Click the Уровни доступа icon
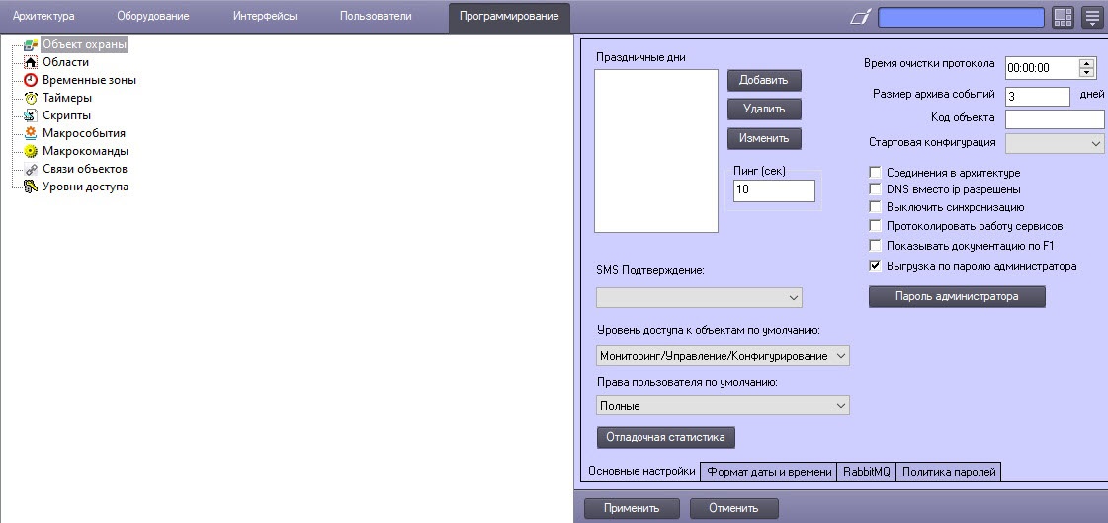Viewport: 1108px width, 523px height. click(31, 187)
